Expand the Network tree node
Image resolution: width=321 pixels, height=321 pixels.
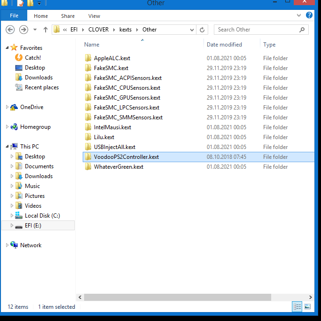[x=7, y=245]
